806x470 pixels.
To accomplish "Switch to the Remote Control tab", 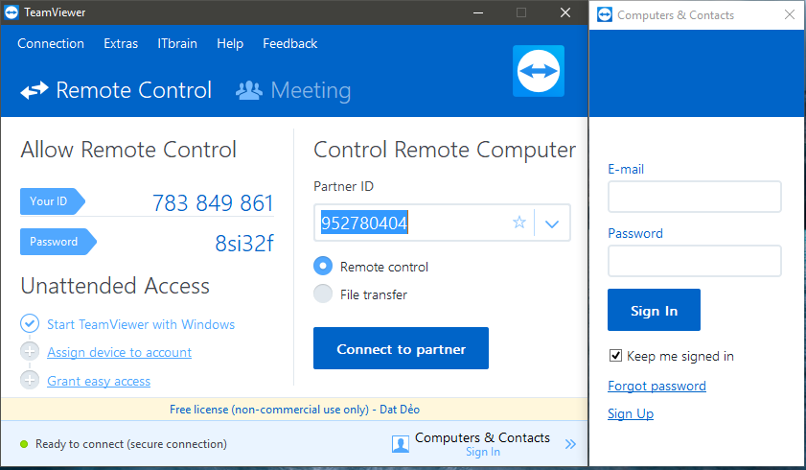I will (116, 90).
